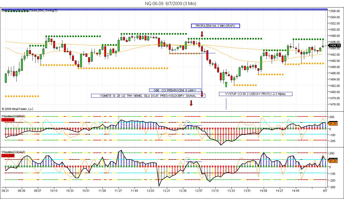Click the 14:09 time axis label
Viewport: 344px width, 199px height.
click(263, 191)
